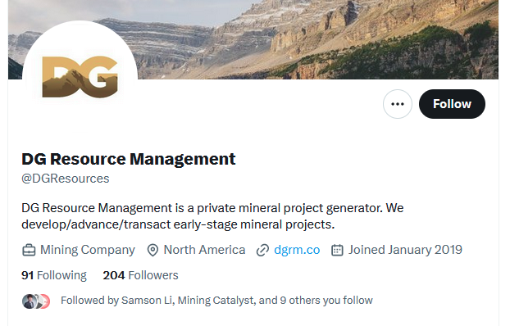Open the 'Followed by Samson Li' followers list
Image resolution: width=510 pixels, height=326 pixels.
[x=216, y=301]
